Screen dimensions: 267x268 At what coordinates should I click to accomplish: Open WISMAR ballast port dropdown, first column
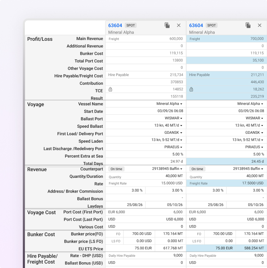174,118
